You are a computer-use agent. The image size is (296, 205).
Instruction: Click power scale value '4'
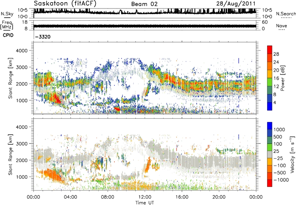[275, 102]
